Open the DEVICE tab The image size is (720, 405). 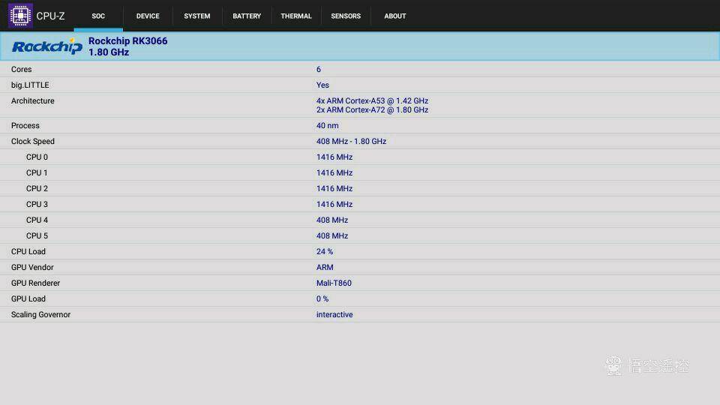click(x=148, y=16)
